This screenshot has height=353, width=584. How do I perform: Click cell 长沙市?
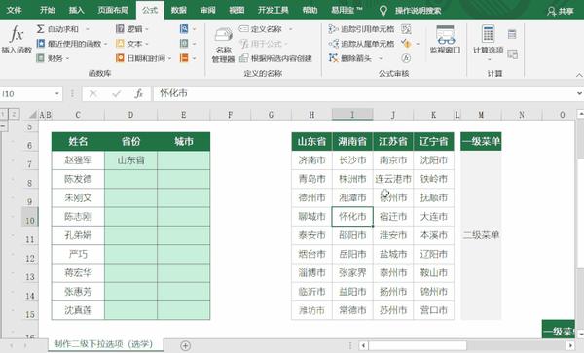point(352,160)
